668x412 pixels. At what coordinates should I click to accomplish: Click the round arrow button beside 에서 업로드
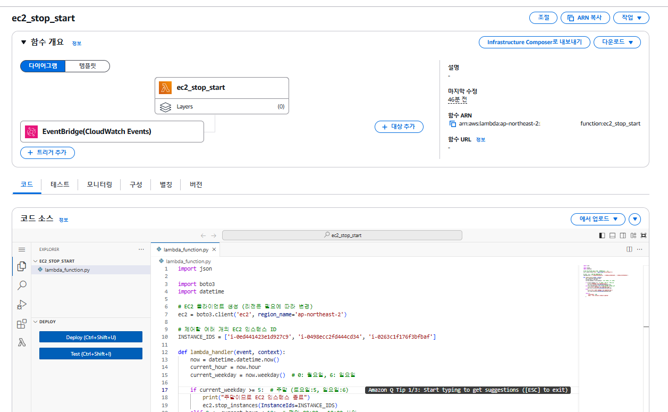(x=635, y=219)
